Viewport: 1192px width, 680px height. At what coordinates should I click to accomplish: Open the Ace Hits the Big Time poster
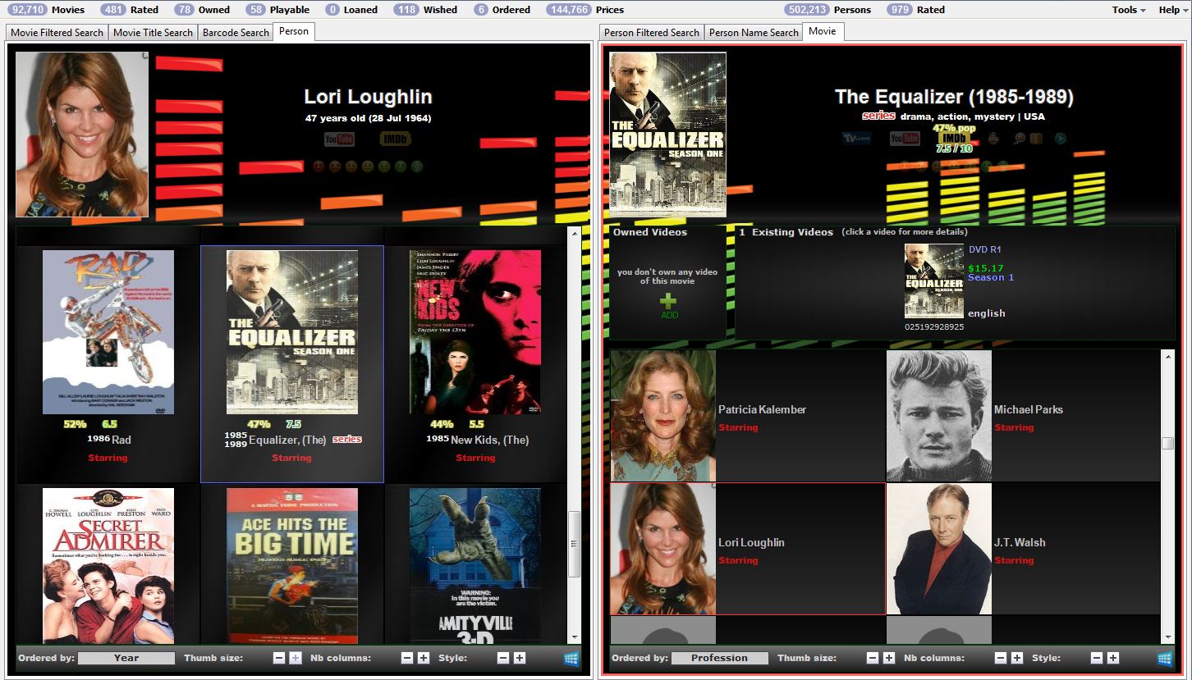click(292, 566)
